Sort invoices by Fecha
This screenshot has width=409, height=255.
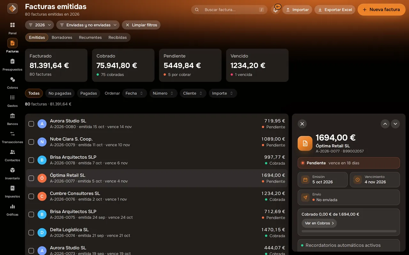(x=135, y=93)
